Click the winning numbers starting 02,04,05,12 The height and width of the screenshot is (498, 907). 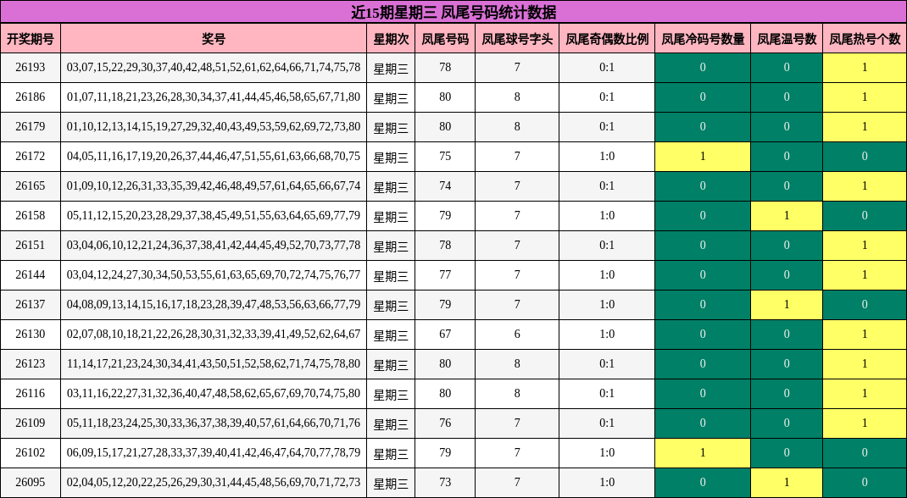[x=214, y=483]
